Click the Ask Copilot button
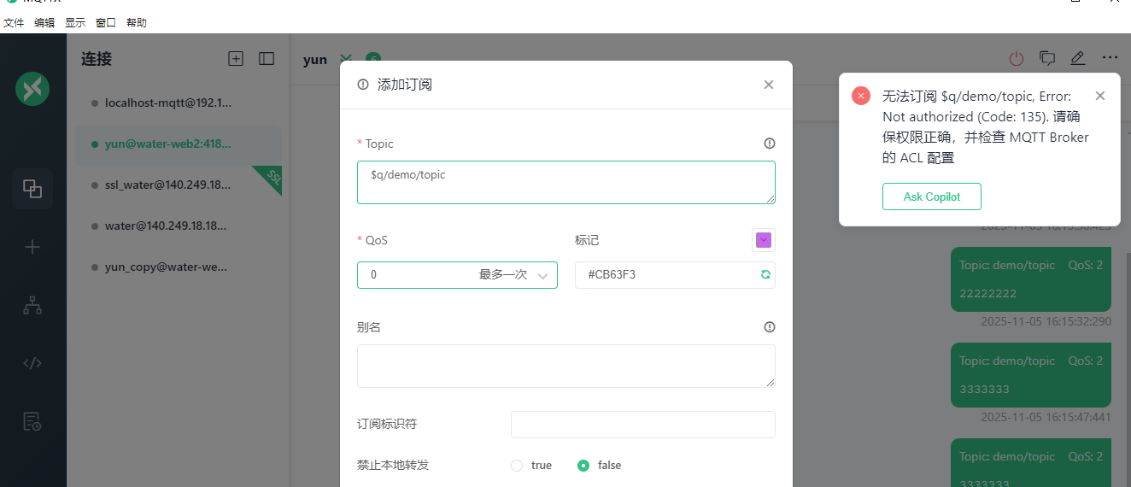 [931, 197]
